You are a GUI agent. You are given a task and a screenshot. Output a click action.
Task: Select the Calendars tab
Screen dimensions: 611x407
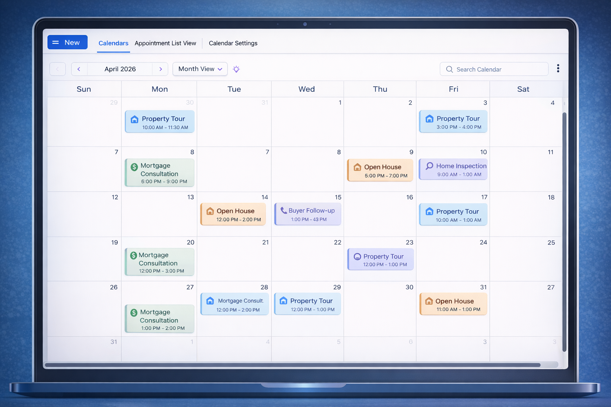tap(113, 43)
